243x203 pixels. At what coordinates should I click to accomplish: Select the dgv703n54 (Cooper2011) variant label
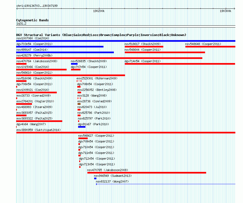34,44
